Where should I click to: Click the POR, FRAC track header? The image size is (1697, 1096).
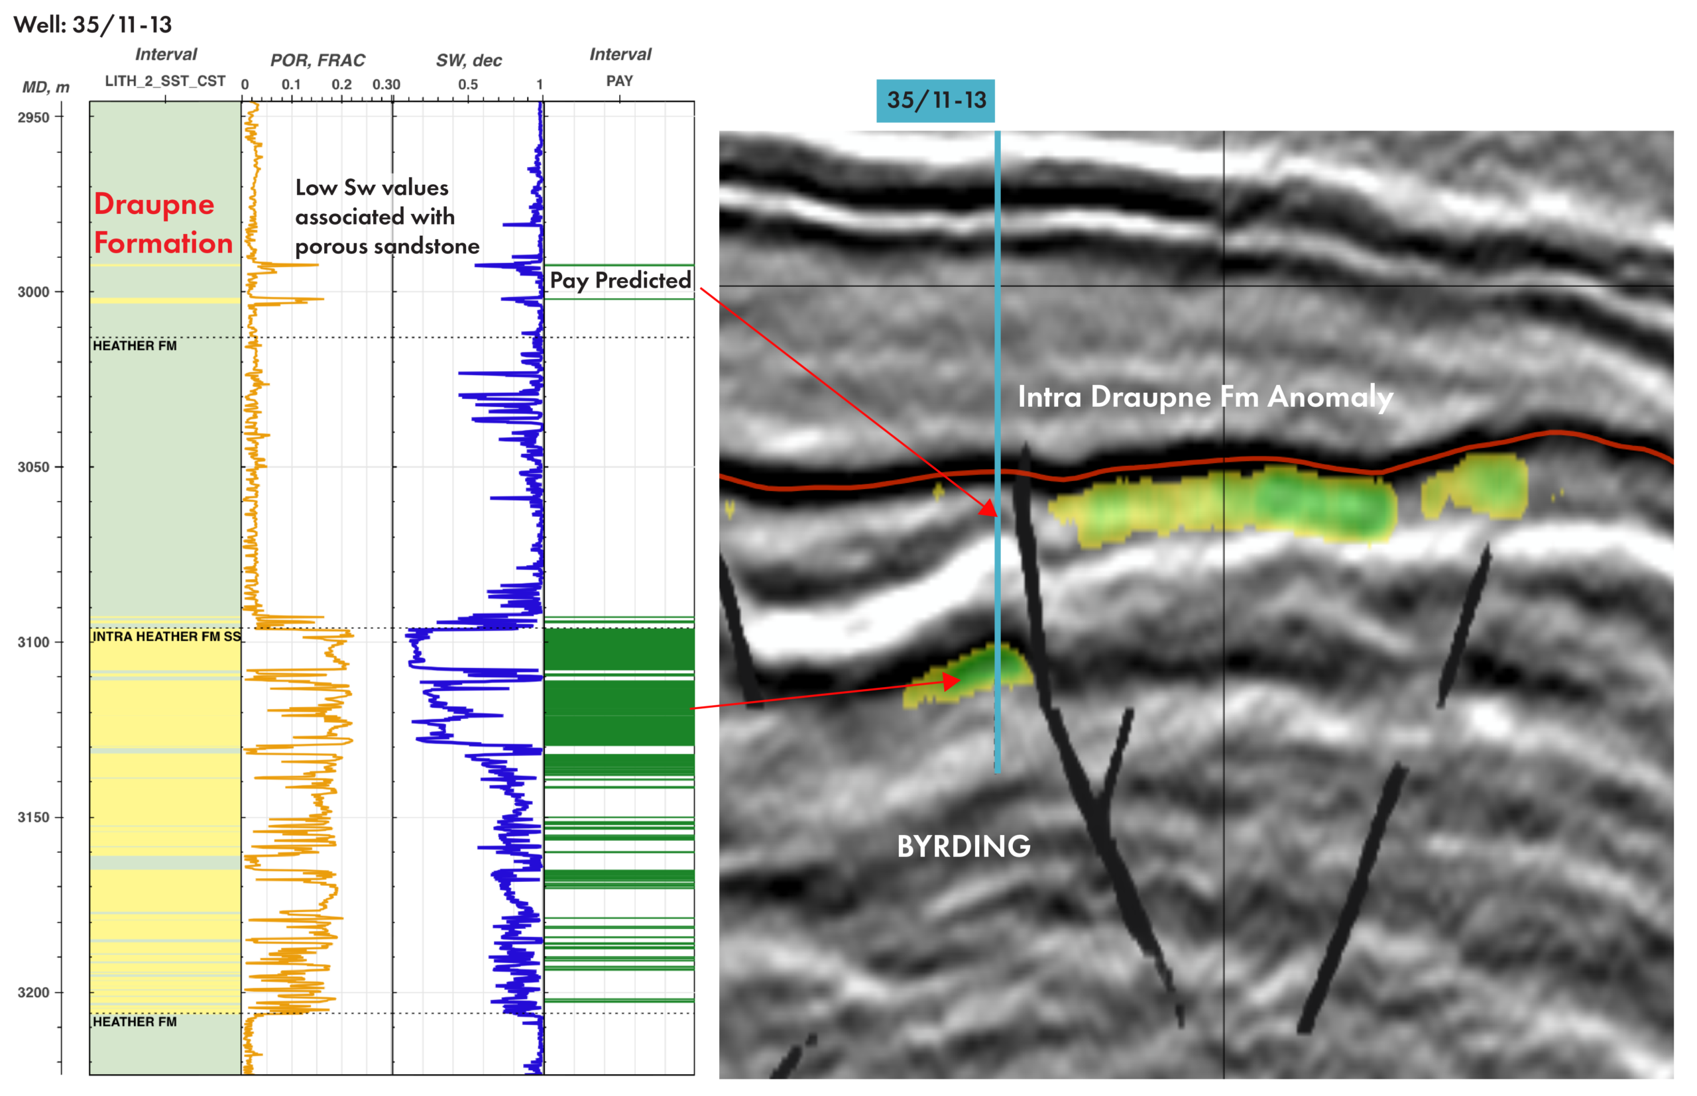(x=318, y=60)
